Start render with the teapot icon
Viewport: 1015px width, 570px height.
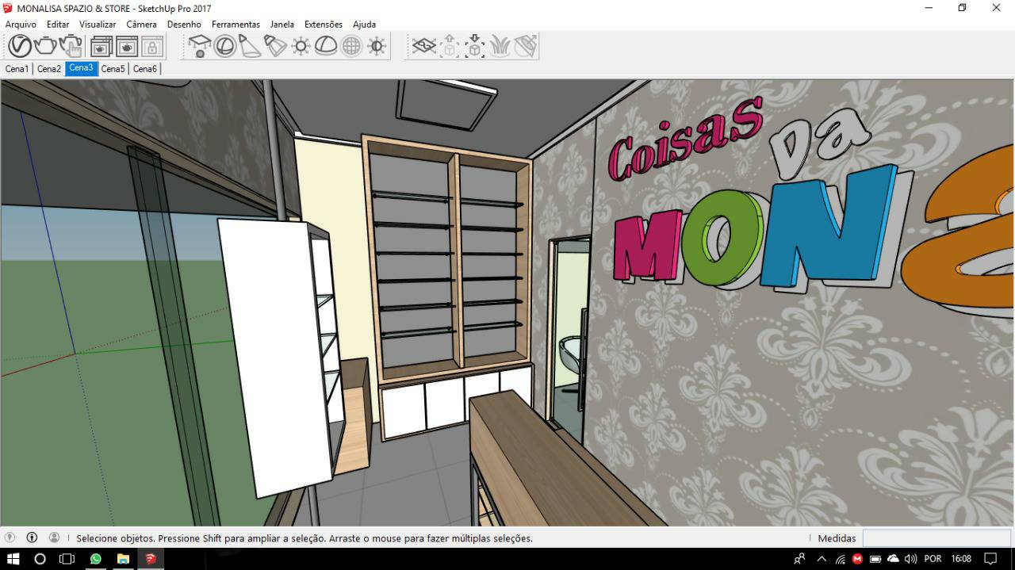[x=45, y=46]
